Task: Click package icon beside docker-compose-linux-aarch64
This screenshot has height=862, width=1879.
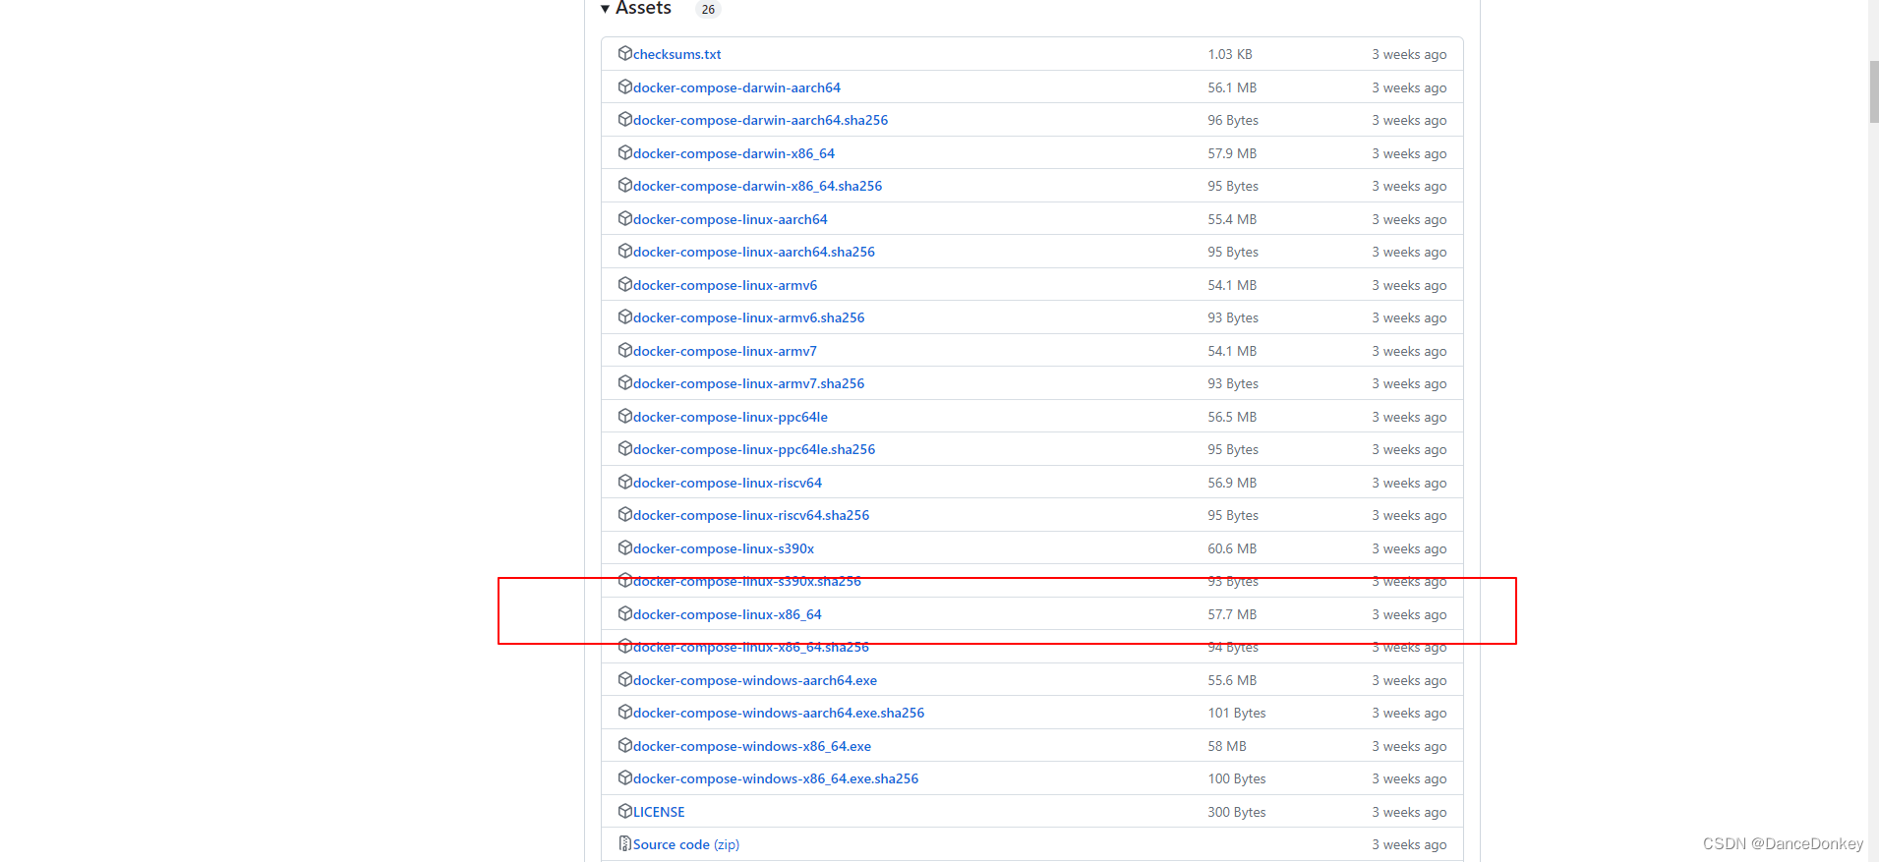Action: (x=624, y=218)
